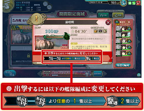Click the red game-end icon
This screenshot has width=144, height=111.
click(138, 3)
